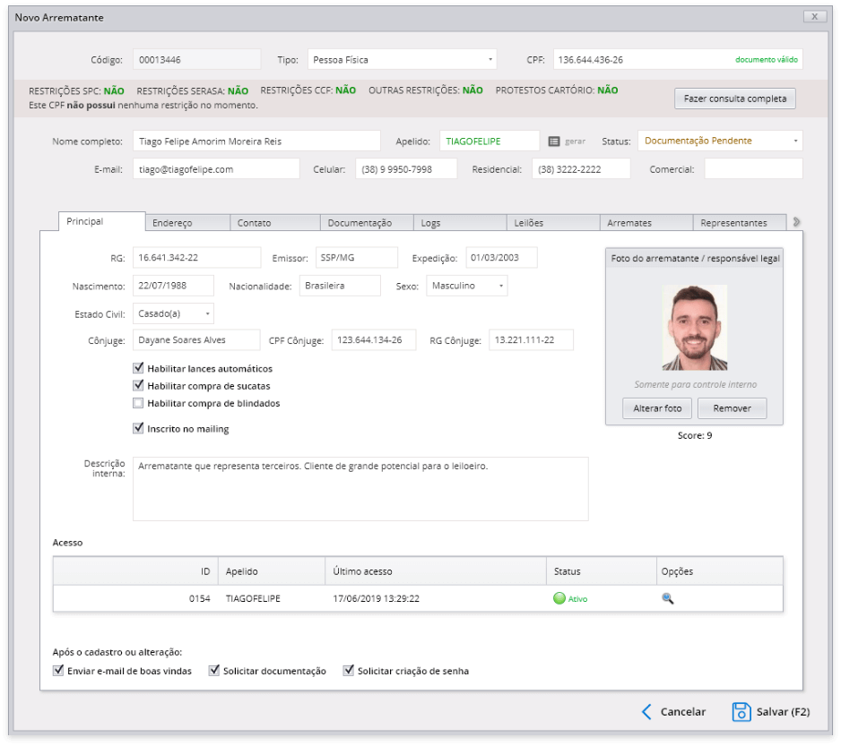Disable Habilitar lances automáticos checkbox
The image size is (841, 746).
coord(138,368)
